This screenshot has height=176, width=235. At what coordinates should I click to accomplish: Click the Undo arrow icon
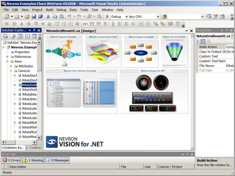coord(69,16)
